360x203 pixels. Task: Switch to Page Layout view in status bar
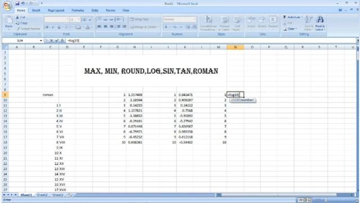coord(305,200)
